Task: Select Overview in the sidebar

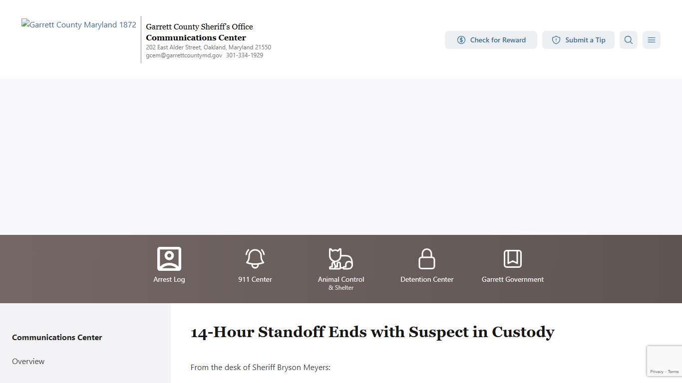Action: [28, 361]
